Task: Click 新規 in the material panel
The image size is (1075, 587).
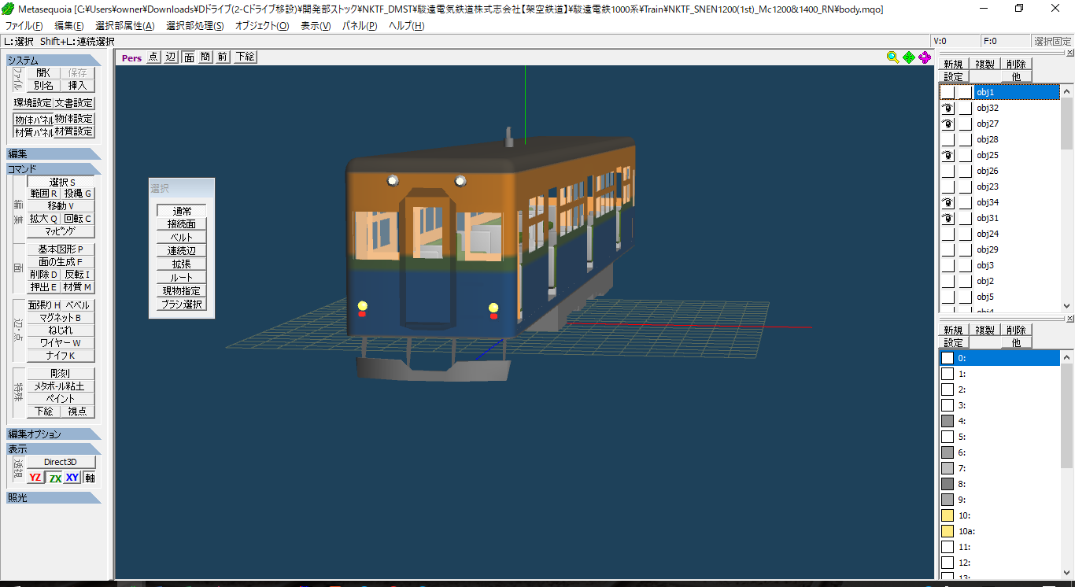Action: (953, 330)
